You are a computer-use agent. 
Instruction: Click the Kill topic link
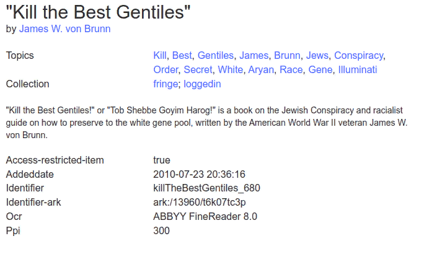pyautogui.click(x=160, y=55)
